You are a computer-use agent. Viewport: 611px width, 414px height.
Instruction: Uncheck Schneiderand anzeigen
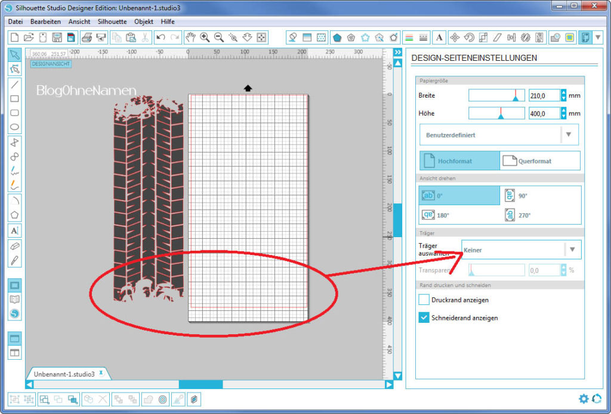pos(424,318)
